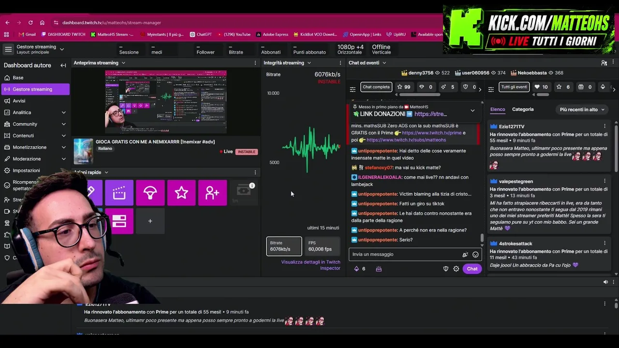Viewport: 619px width, 348px height.
Task: Click the Invia un messaggio input field
Action: 405,254
